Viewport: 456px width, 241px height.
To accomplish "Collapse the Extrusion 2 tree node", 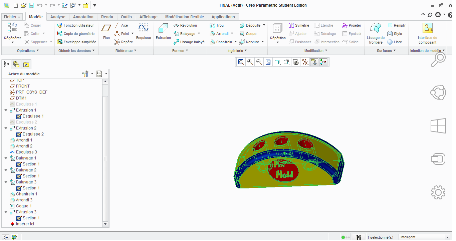I will click(6, 128).
